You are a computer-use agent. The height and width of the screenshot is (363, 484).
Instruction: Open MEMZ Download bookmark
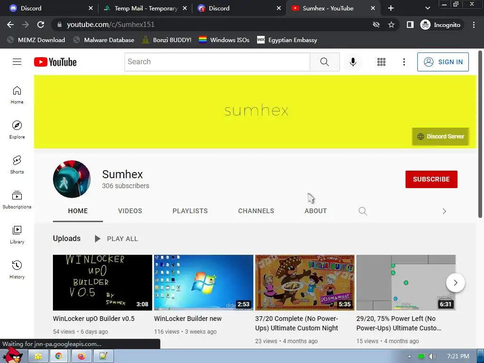(x=36, y=40)
